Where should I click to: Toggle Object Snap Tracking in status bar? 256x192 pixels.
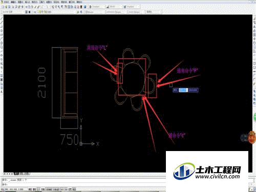coord(56,189)
